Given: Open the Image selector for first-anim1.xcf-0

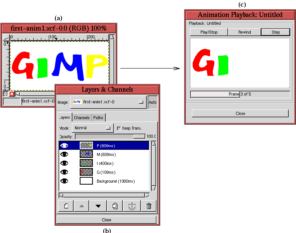Looking at the screenshot, I should 108,102.
